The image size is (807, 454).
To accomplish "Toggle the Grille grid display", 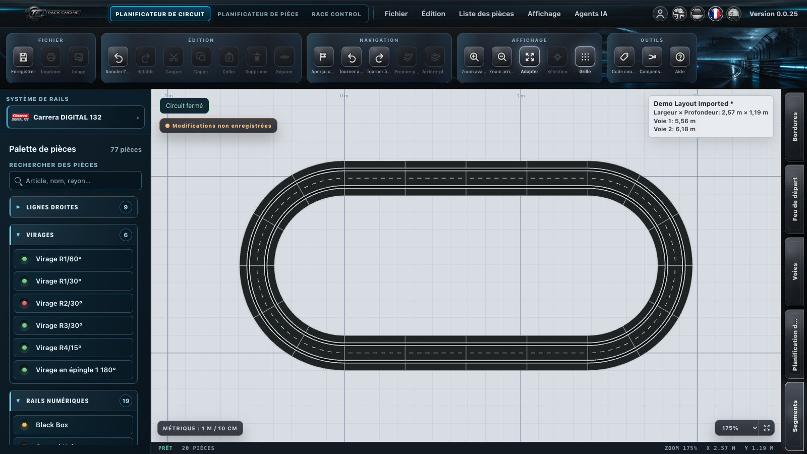I will [x=585, y=57].
